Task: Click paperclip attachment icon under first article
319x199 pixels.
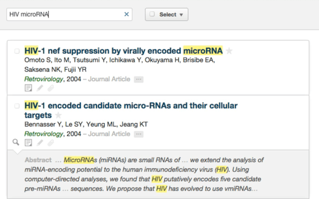Action: pyautogui.click(x=51, y=88)
